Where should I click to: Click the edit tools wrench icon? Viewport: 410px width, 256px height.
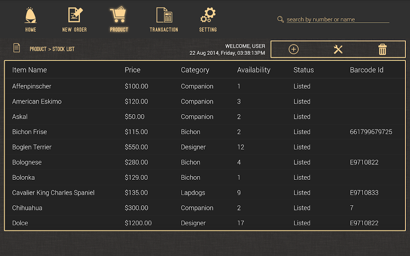pos(338,50)
